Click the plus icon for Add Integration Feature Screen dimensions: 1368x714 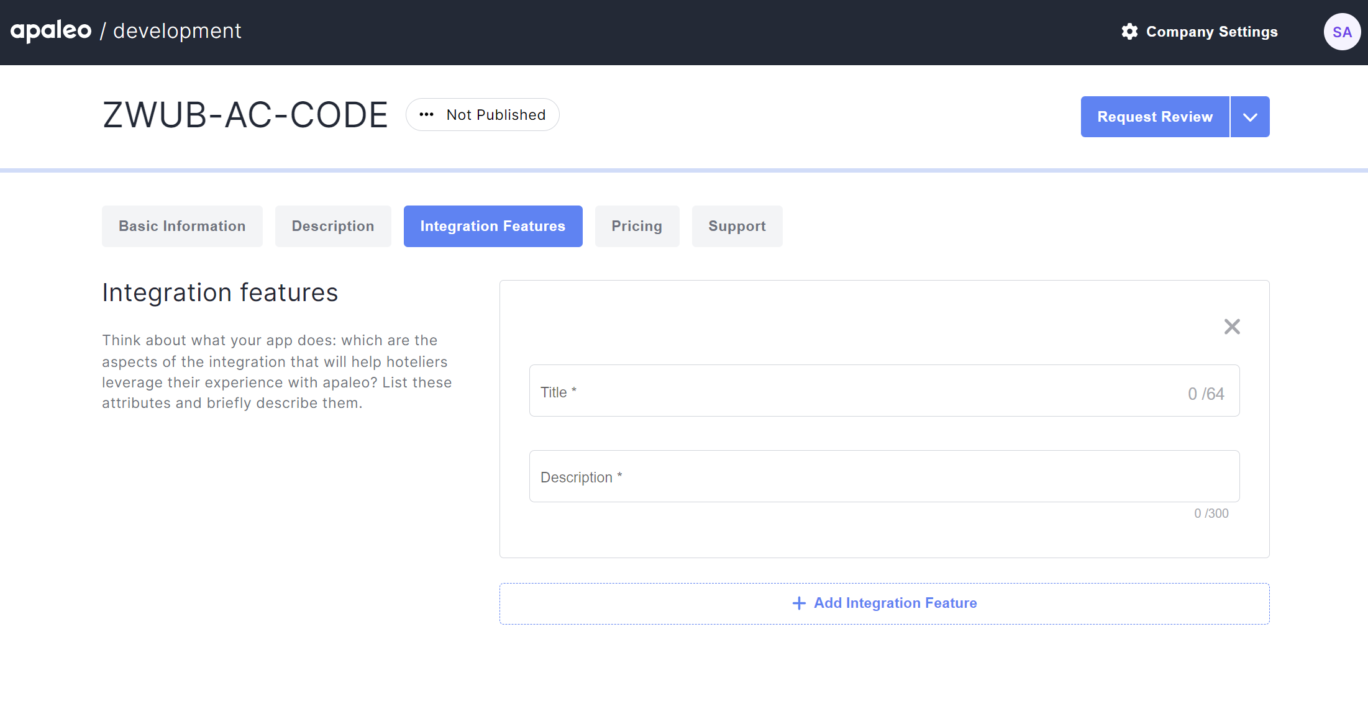click(x=799, y=603)
